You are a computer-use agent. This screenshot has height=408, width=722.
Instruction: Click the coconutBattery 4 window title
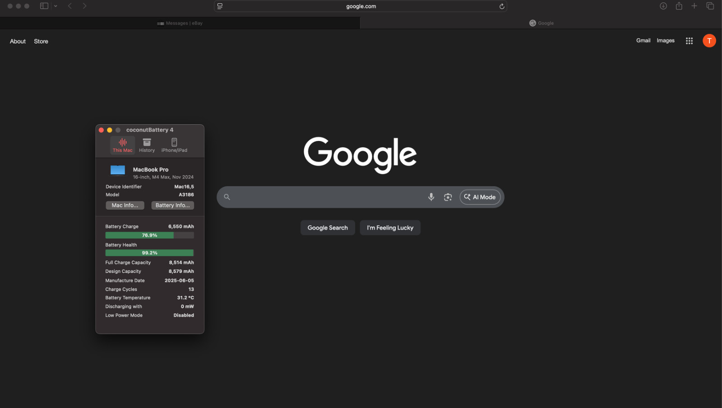point(150,130)
